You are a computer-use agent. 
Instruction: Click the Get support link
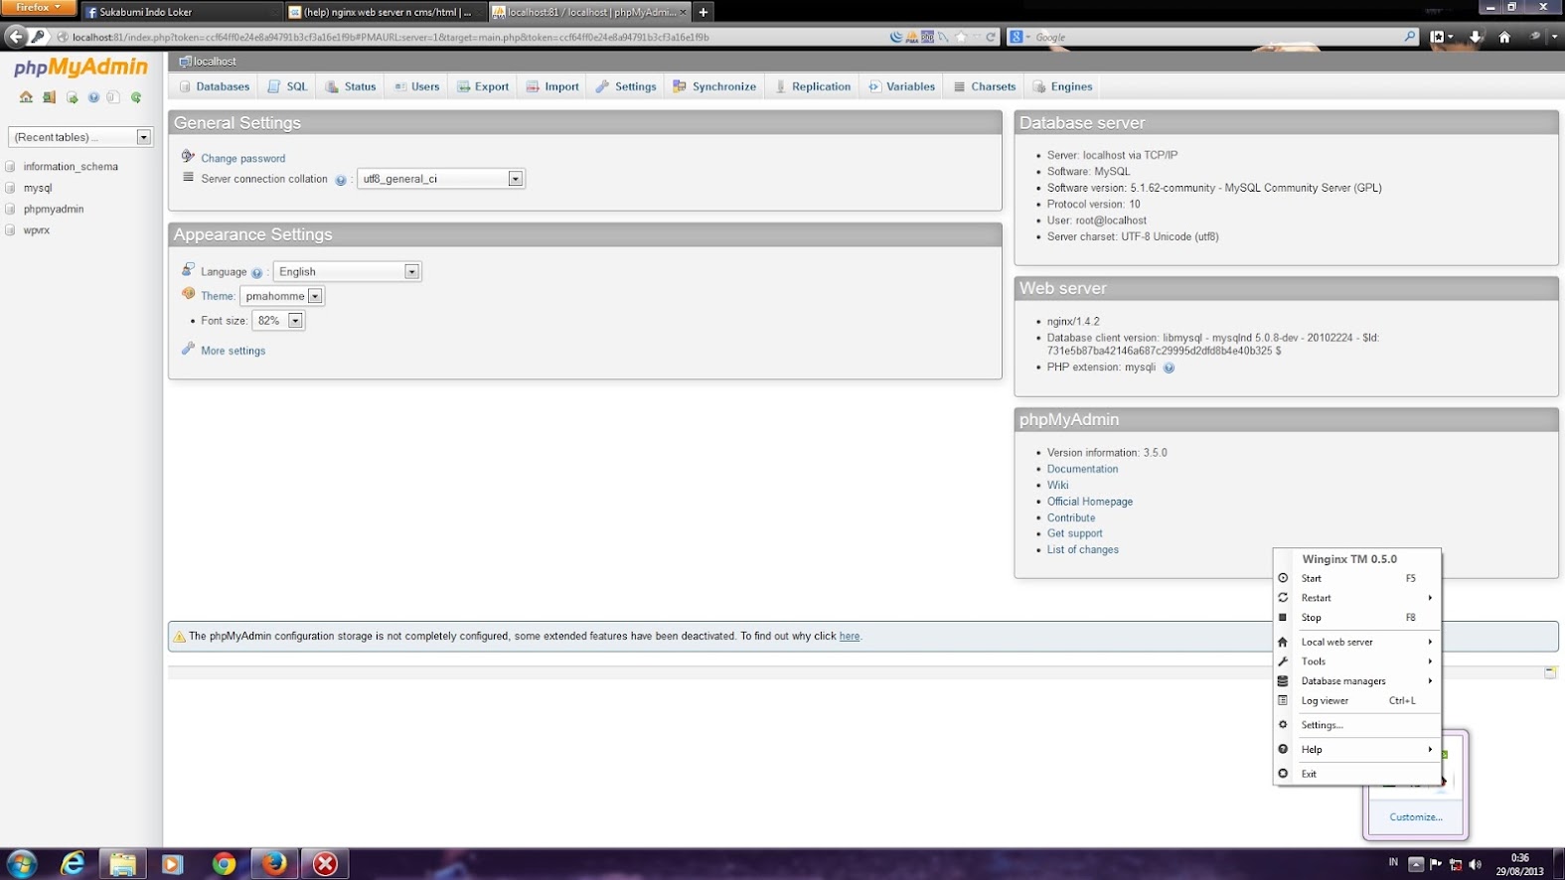click(1074, 533)
